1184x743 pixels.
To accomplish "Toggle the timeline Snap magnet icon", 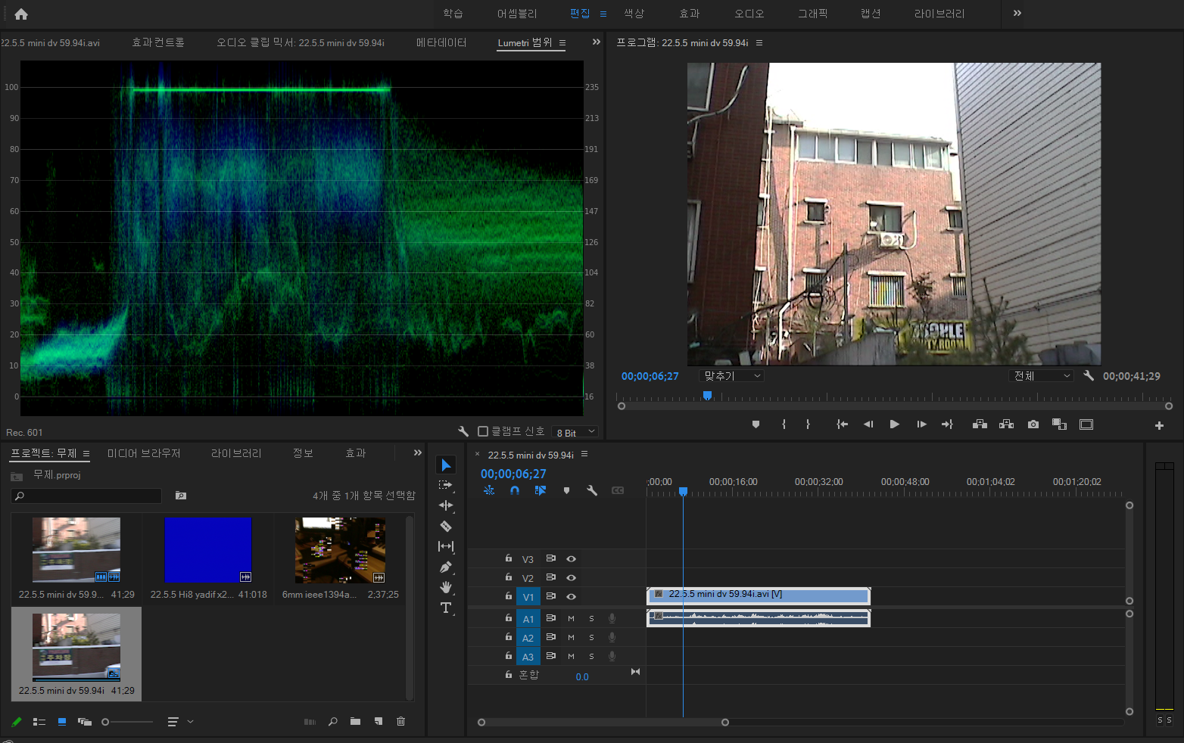I will pos(515,490).
